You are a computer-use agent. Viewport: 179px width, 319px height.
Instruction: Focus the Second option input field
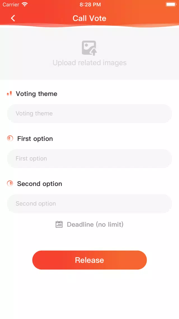(90, 204)
